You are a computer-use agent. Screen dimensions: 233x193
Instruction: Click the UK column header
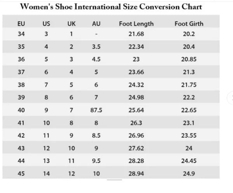click(71, 24)
